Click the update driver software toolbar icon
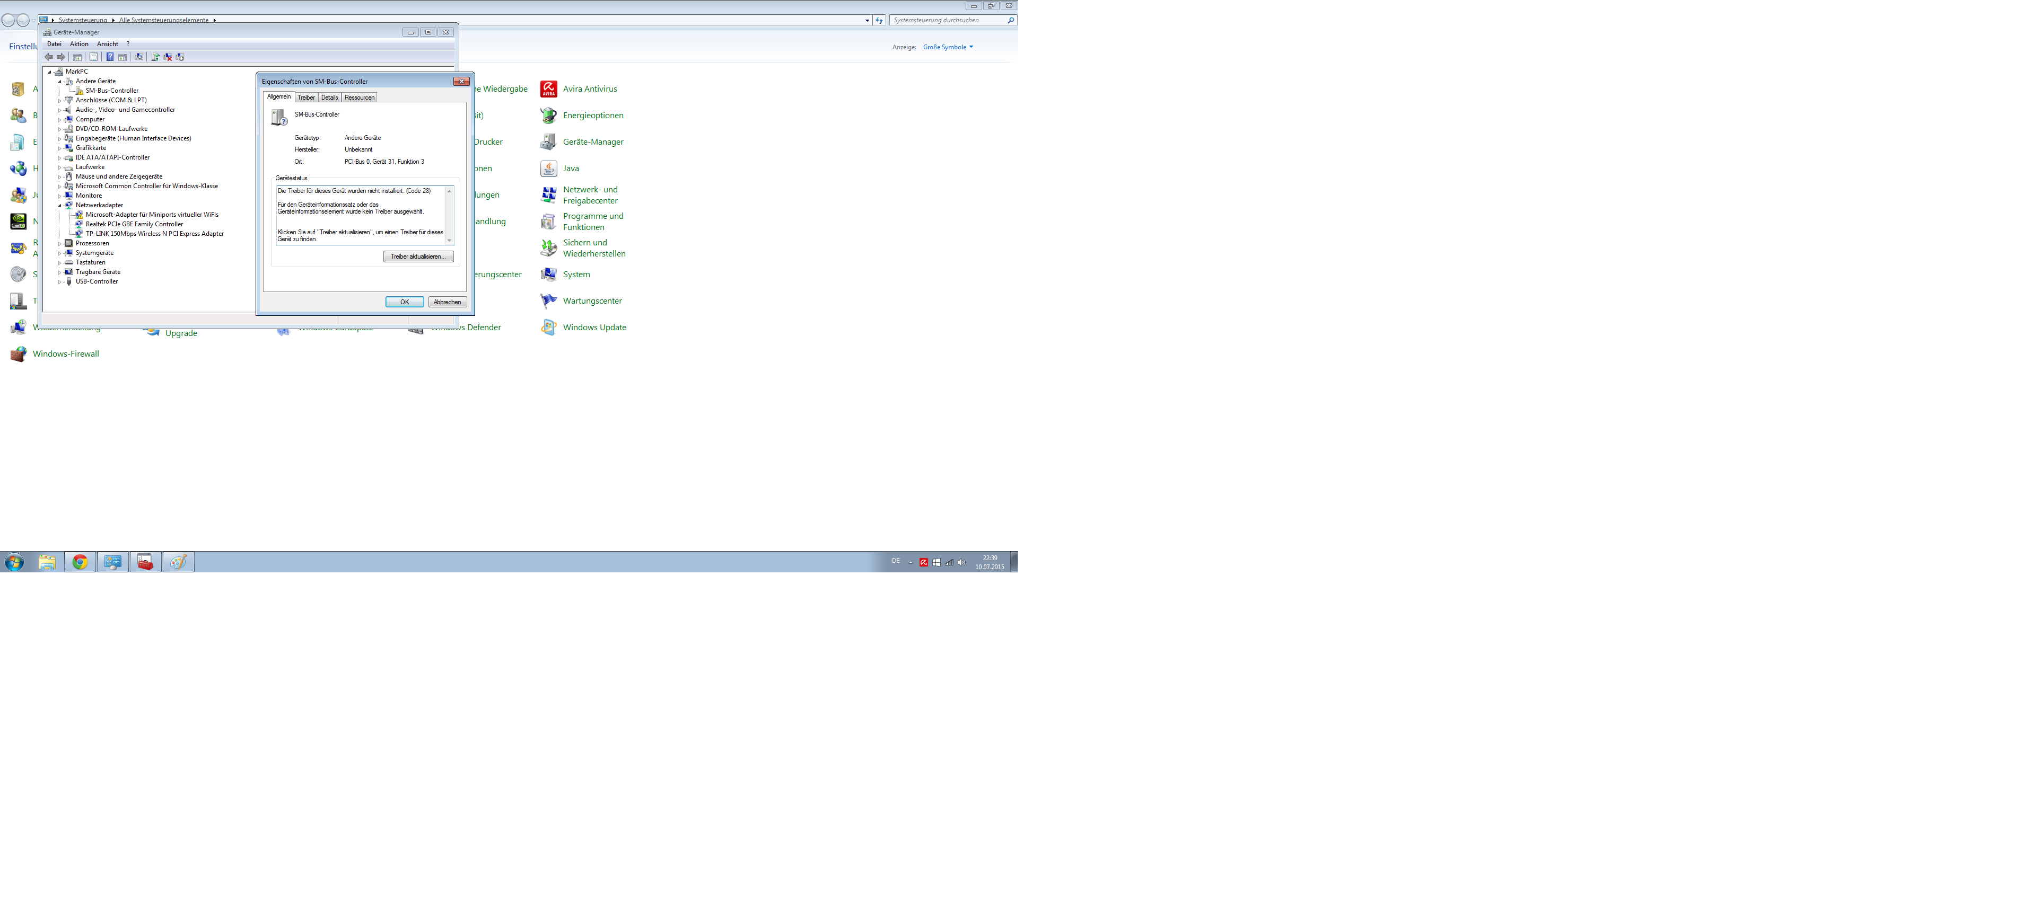 155,57
